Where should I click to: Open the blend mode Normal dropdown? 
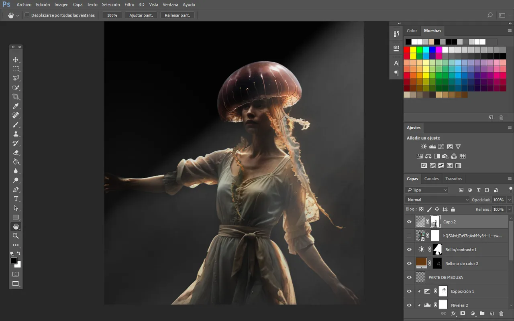click(x=437, y=200)
